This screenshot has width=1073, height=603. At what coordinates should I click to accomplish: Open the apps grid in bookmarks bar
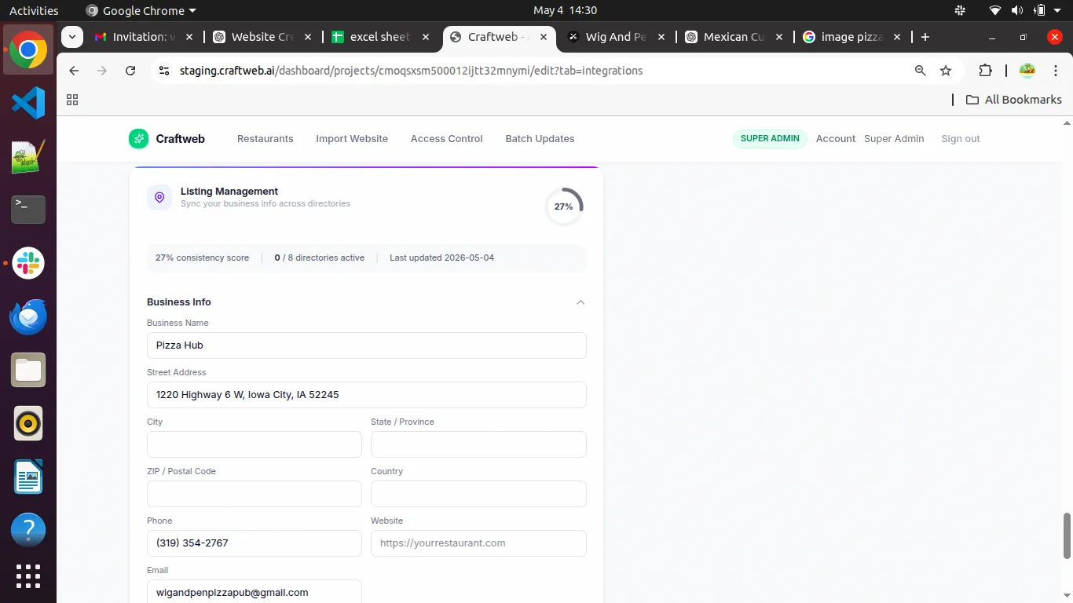click(x=72, y=100)
